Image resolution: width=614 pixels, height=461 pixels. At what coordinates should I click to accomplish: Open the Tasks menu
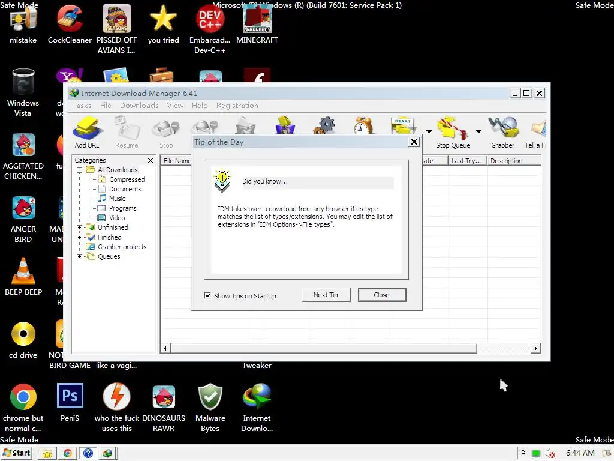[82, 106]
